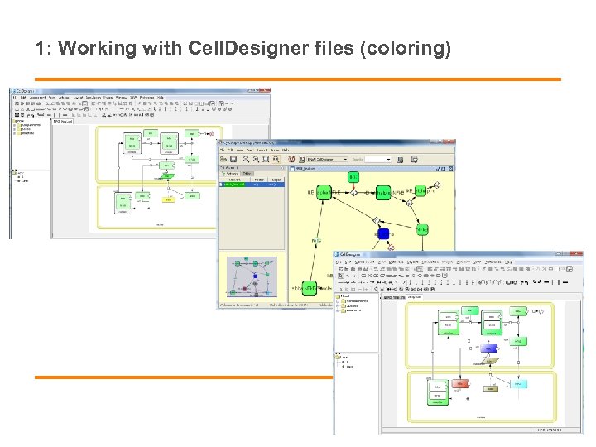This screenshot has width=596, height=447.
Task: Expand Reactions in top-left CellDesigner tree
Action: (14, 133)
